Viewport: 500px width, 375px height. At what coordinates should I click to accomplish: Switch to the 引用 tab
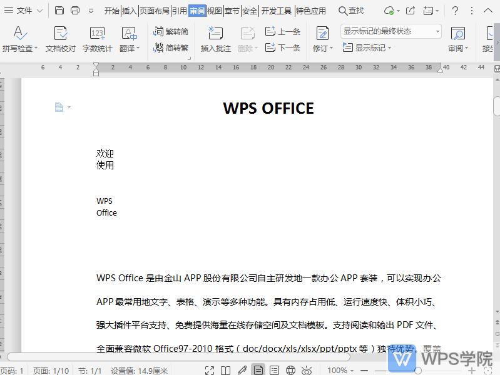(179, 11)
